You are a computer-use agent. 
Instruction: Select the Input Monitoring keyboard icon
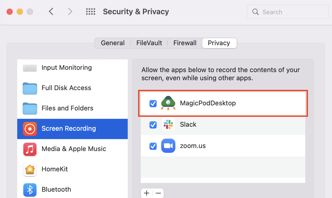(x=30, y=68)
